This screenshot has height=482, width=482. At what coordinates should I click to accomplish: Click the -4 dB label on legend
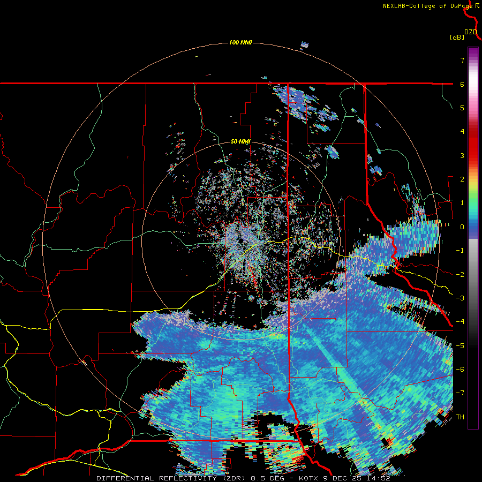coord(460,322)
